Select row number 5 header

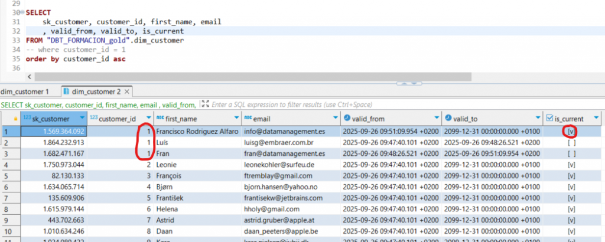[x=7, y=176]
